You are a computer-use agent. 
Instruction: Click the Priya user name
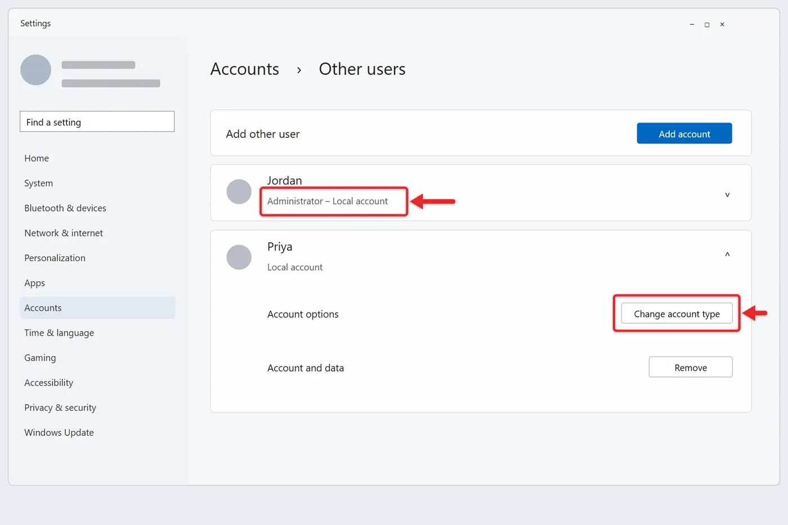pyautogui.click(x=280, y=247)
